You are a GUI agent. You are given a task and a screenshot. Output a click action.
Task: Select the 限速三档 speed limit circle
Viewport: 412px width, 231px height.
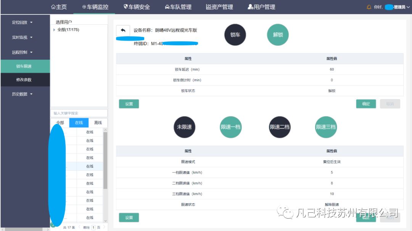tap(326, 127)
